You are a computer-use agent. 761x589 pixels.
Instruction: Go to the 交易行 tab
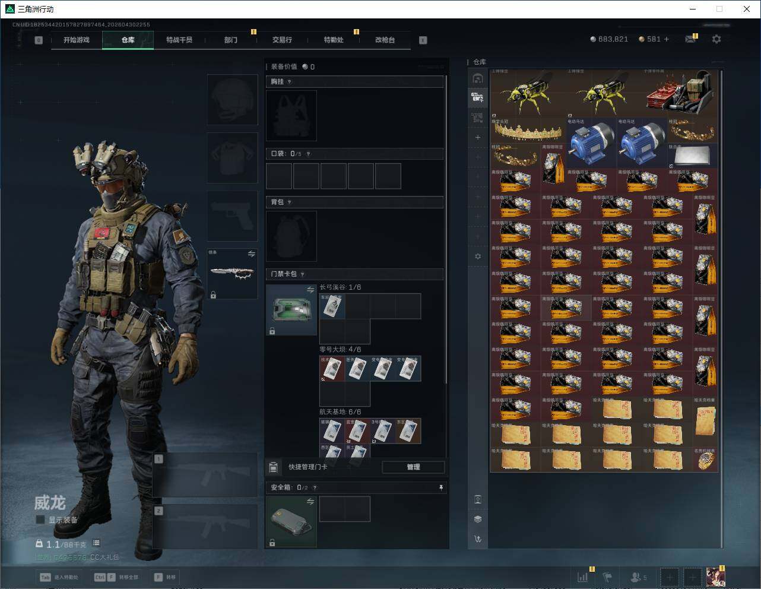click(x=282, y=40)
